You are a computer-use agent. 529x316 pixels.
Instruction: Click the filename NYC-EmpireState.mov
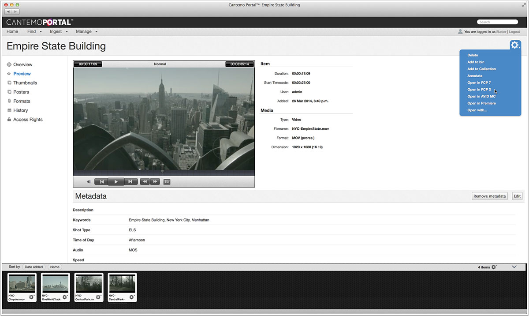point(310,129)
